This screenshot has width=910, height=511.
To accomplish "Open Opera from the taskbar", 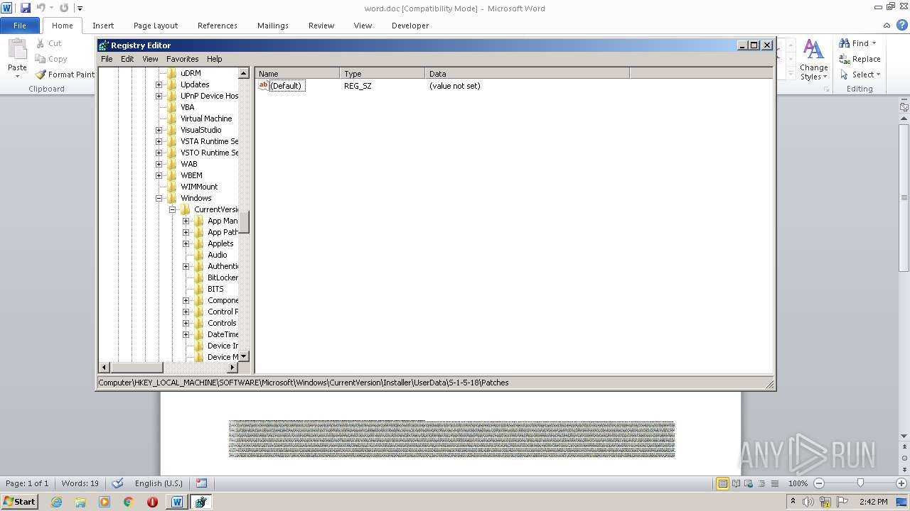I will click(152, 502).
